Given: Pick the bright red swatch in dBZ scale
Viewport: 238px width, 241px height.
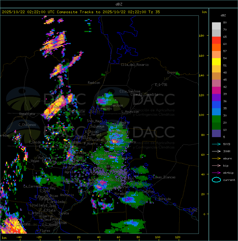Looking at the screenshot, I should (216, 40).
